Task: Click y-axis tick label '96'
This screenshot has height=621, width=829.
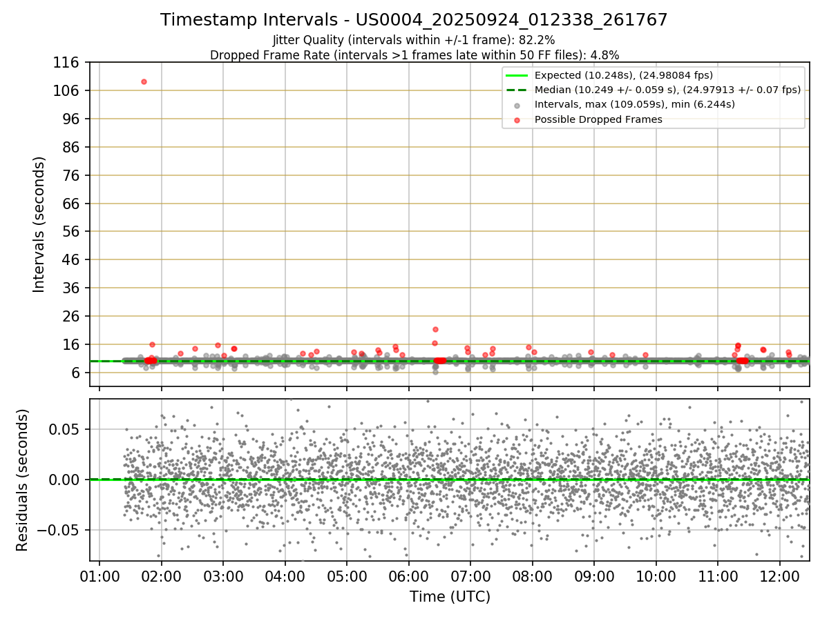Action: pos(72,119)
